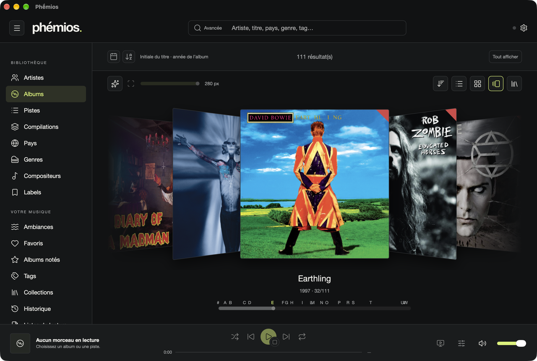Switch to shelf spines view
Viewport: 537px width, 361px height.
514,84
